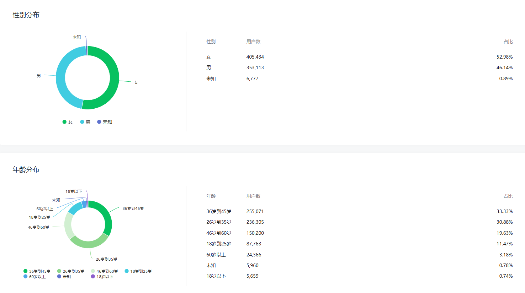Click user count 353,113
525x293 pixels.
[255, 67]
